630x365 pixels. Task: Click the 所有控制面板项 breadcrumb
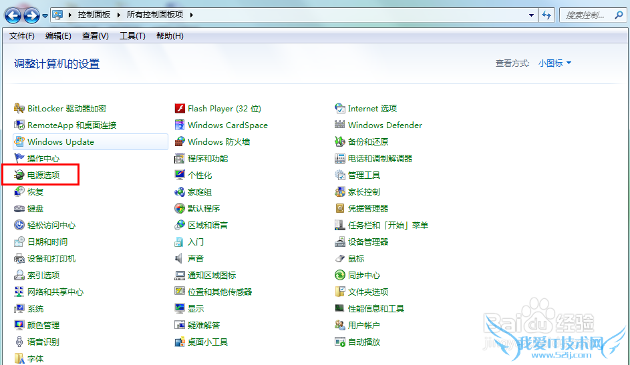point(155,15)
